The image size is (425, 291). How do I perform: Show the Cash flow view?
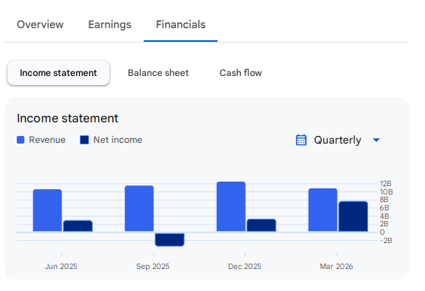coord(241,73)
